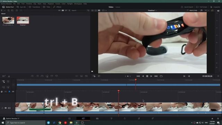Open the Media page
Viewport: 222px width, 125px height.
[x=69, y=118]
